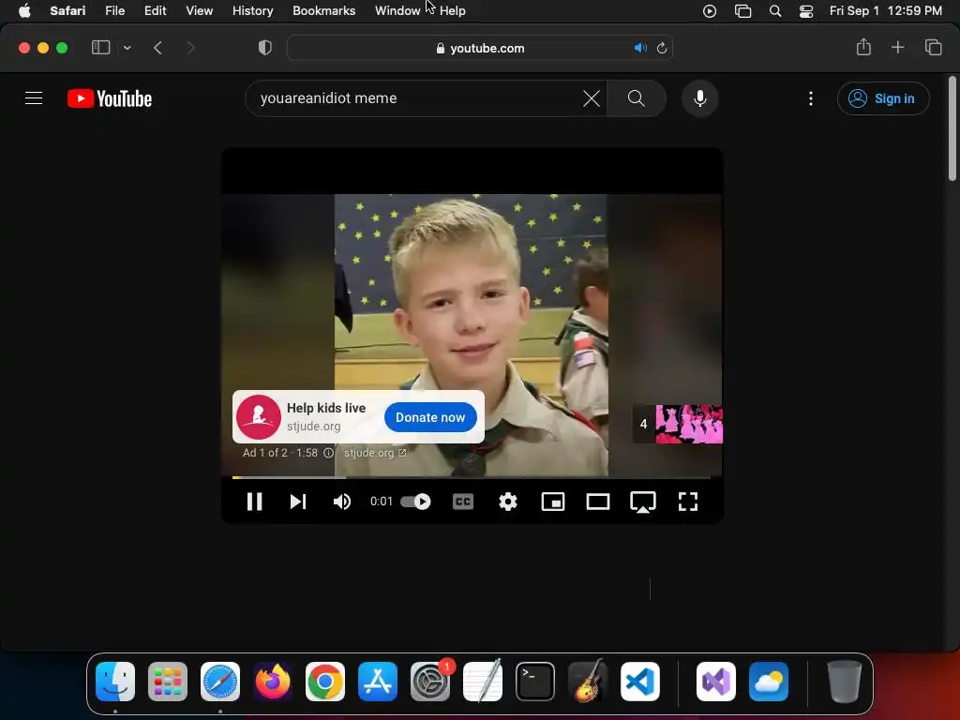Screen dimensions: 960x720
Task: Start voice search with the microphone
Action: [699, 97]
